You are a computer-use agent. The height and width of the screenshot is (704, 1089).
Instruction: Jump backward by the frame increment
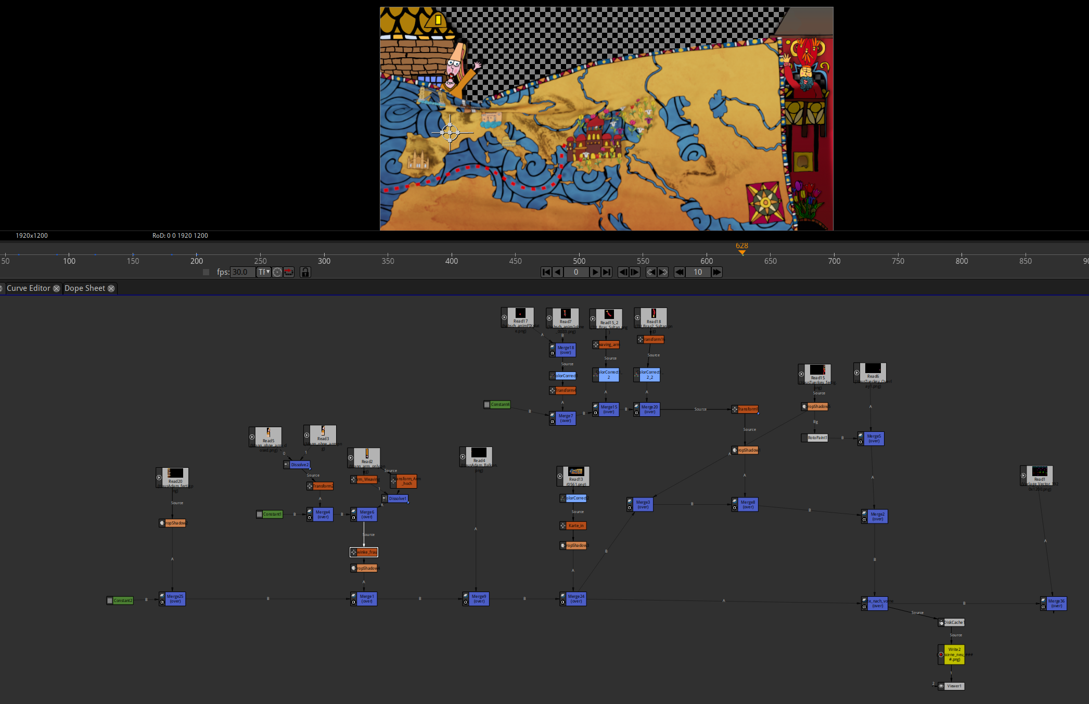(679, 272)
